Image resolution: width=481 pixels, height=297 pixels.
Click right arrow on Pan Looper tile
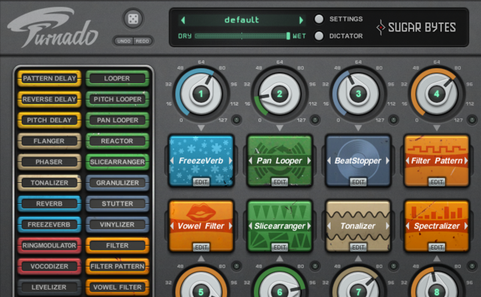pyautogui.click(x=309, y=160)
